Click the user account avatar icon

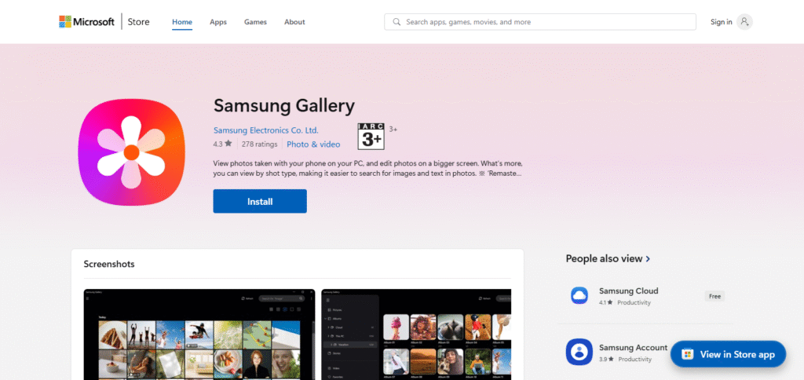pos(744,22)
